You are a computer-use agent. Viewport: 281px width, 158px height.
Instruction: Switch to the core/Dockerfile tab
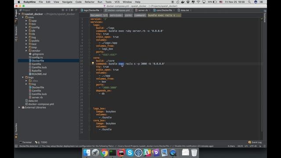pyautogui.click(x=164, y=10)
